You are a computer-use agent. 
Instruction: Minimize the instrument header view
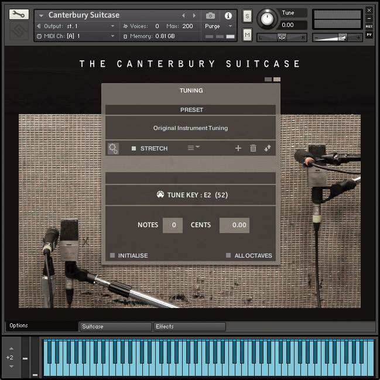tap(369, 18)
